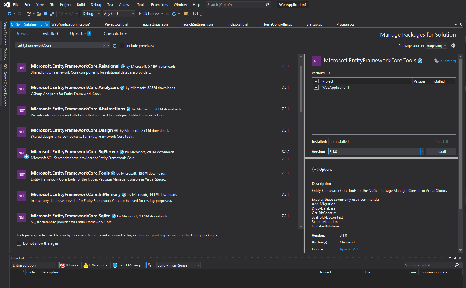Click the Find in Files folder icon
The height and width of the screenshot is (288, 466).
(x=187, y=14)
